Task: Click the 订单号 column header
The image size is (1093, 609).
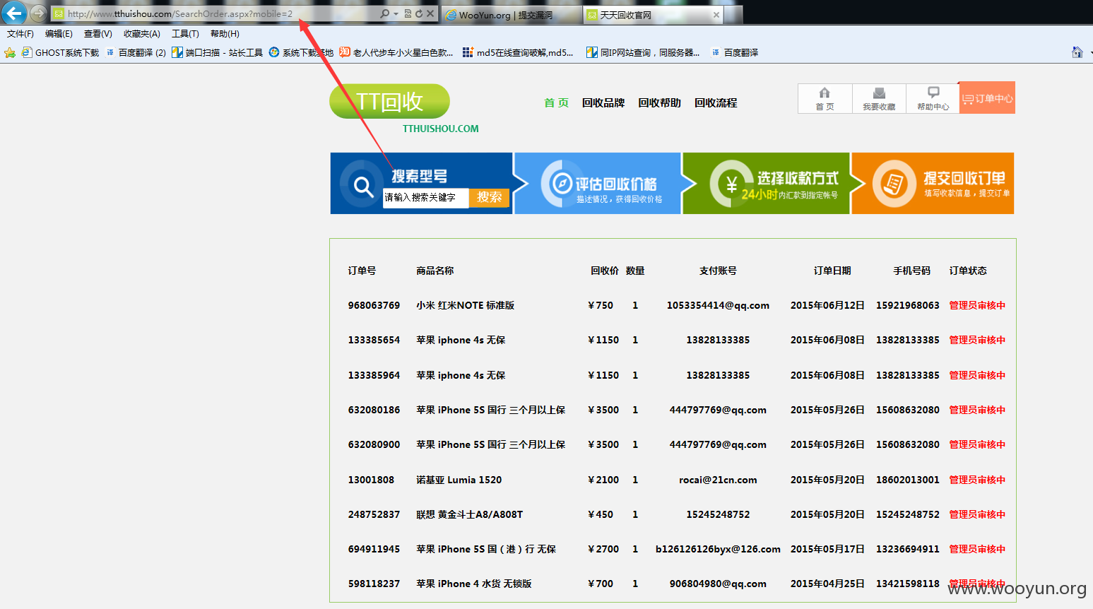Action: pos(362,271)
